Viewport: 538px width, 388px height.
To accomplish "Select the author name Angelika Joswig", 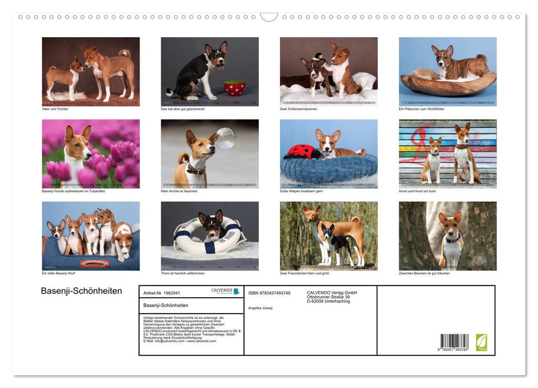I will tap(260, 308).
